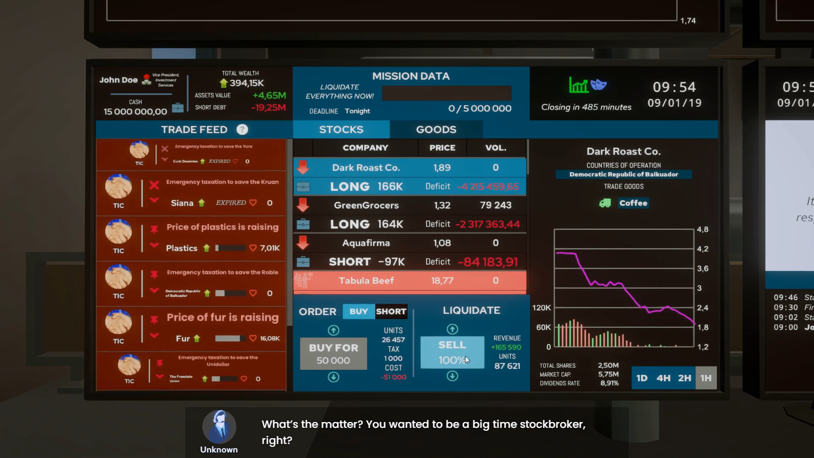
Task: Click the green chart/stocks icon
Action: tap(578, 86)
